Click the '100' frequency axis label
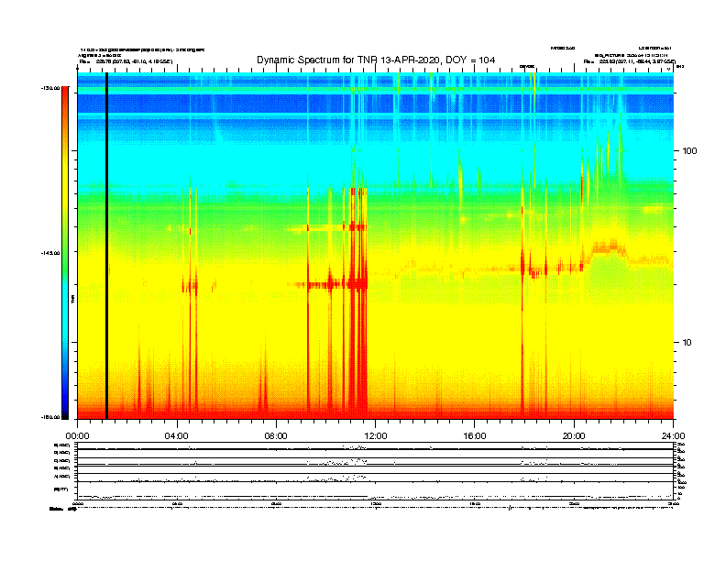 689,151
